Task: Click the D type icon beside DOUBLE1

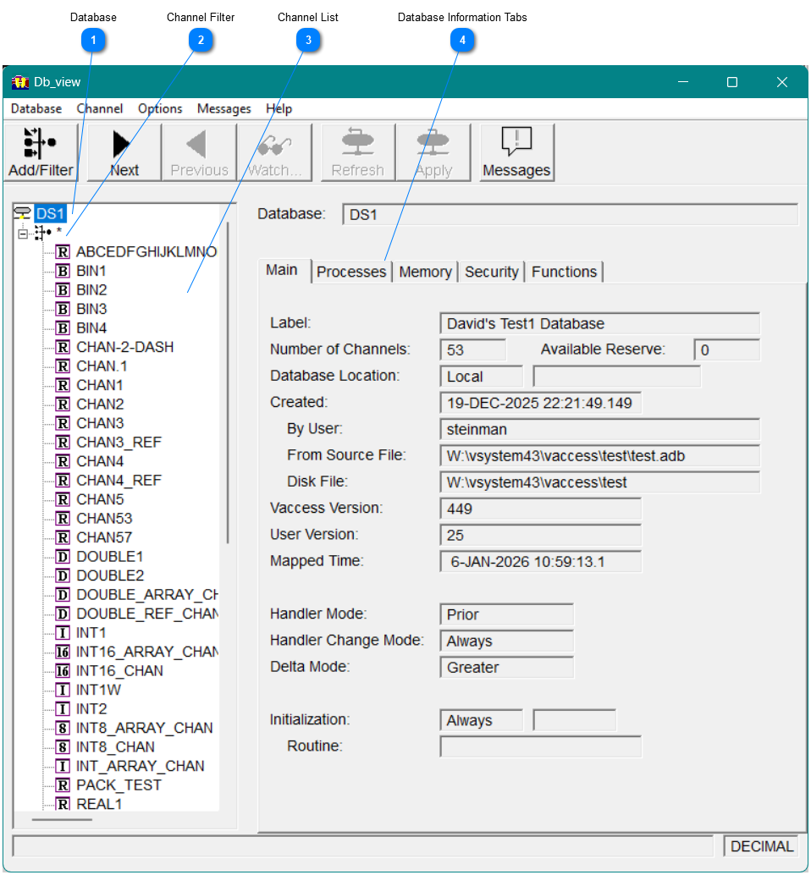Action: click(61, 556)
